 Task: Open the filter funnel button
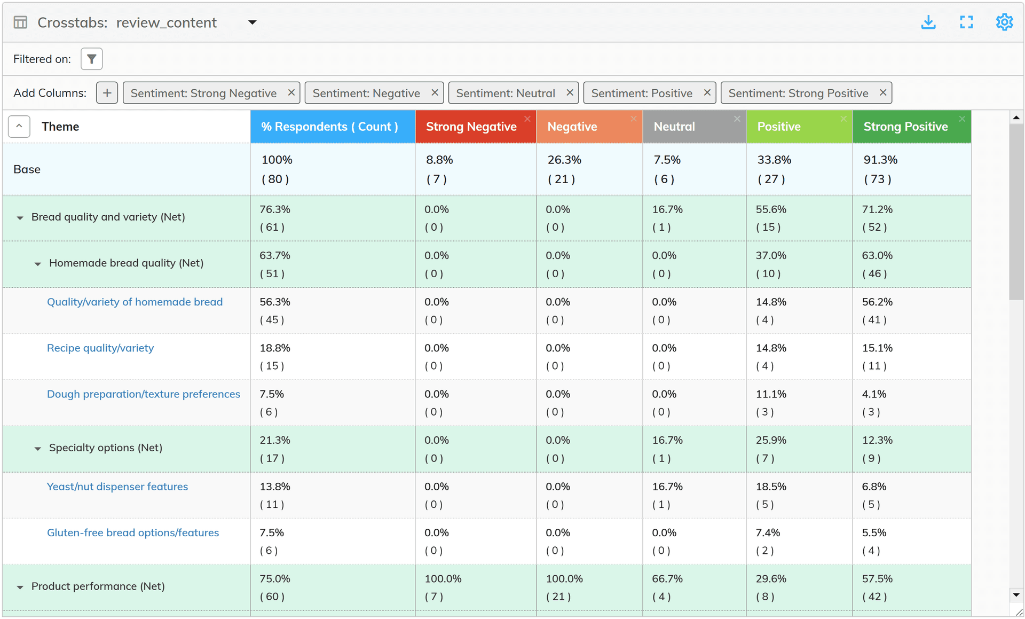click(92, 59)
